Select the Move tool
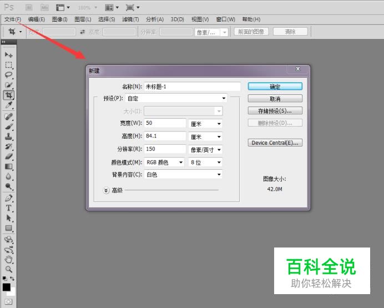This screenshot has width=384, height=308. click(8, 54)
